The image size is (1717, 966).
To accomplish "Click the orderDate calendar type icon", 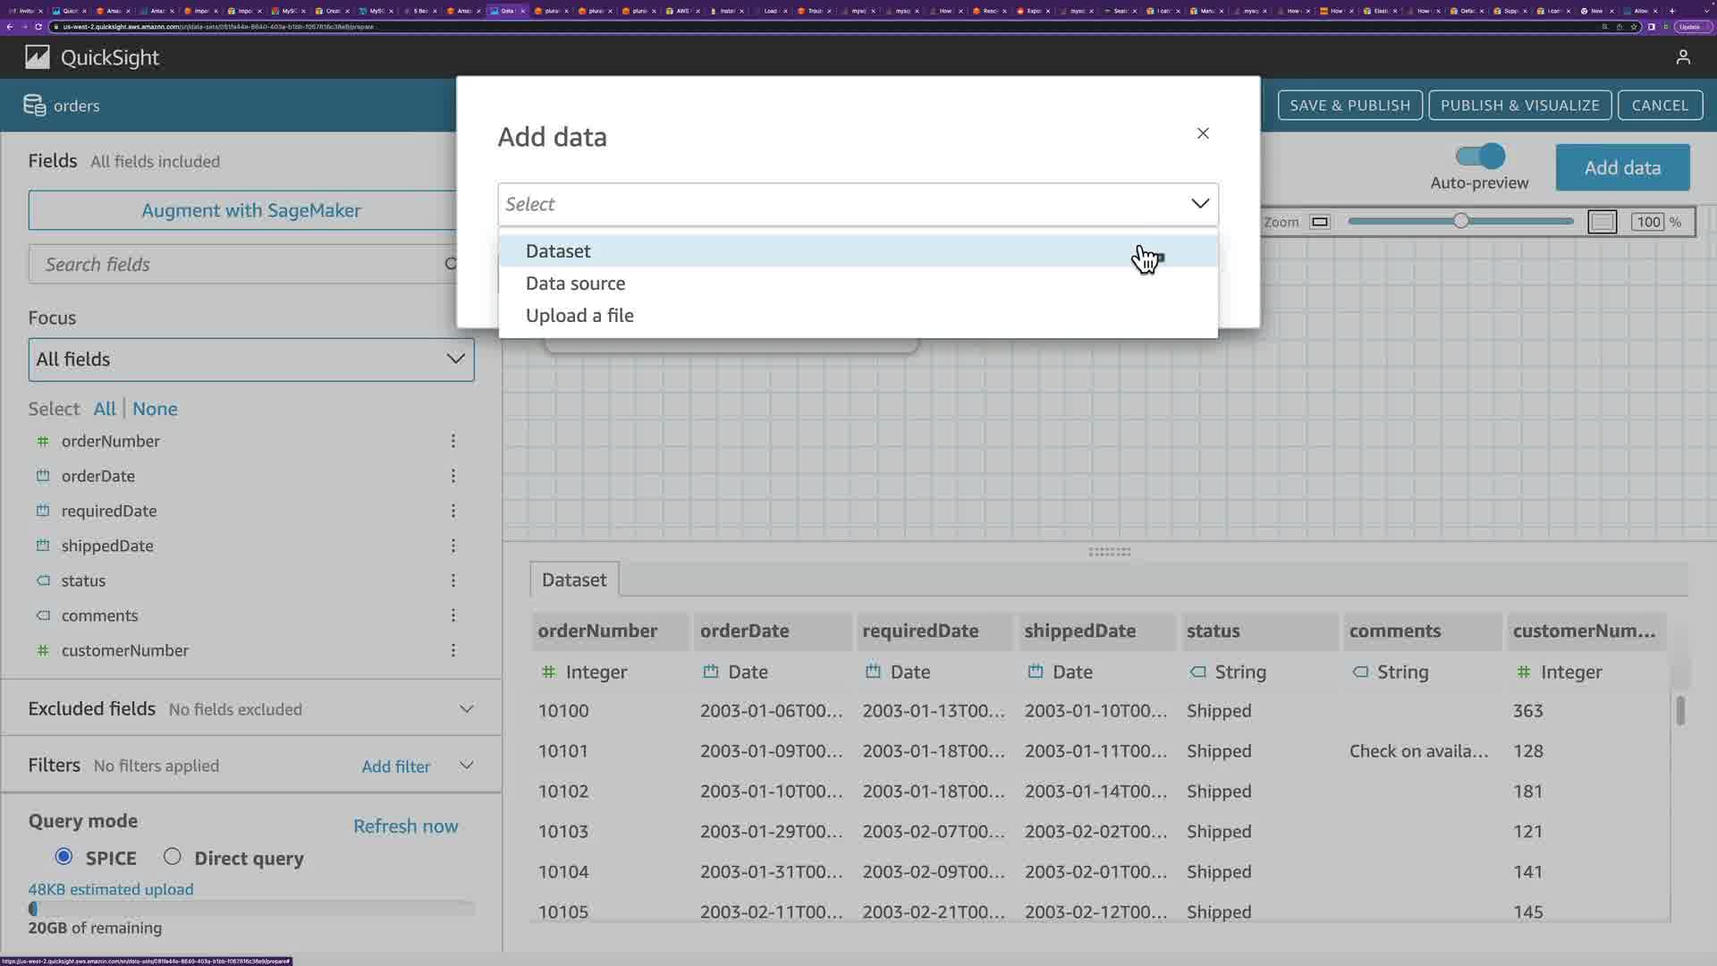I will click(43, 476).
